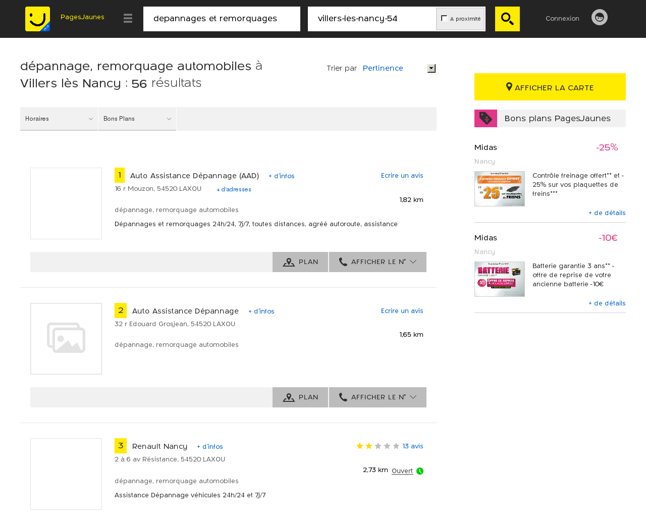Open the hamburger menu icon
The image size is (646, 517).
point(128,18)
